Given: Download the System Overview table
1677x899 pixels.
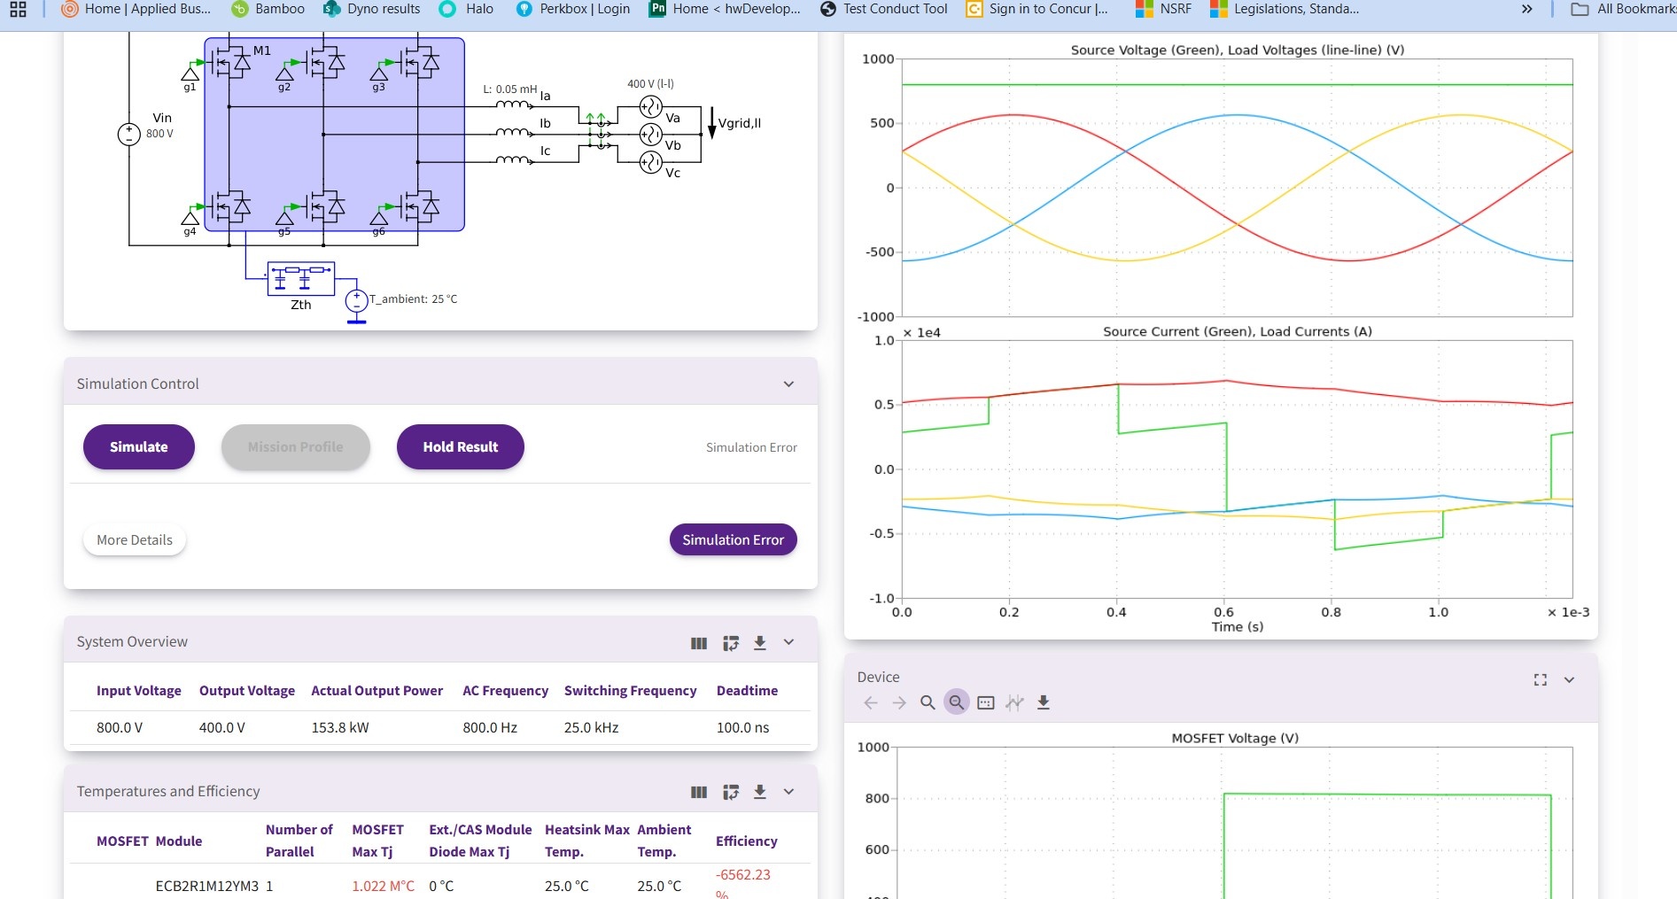Looking at the screenshot, I should click(759, 643).
